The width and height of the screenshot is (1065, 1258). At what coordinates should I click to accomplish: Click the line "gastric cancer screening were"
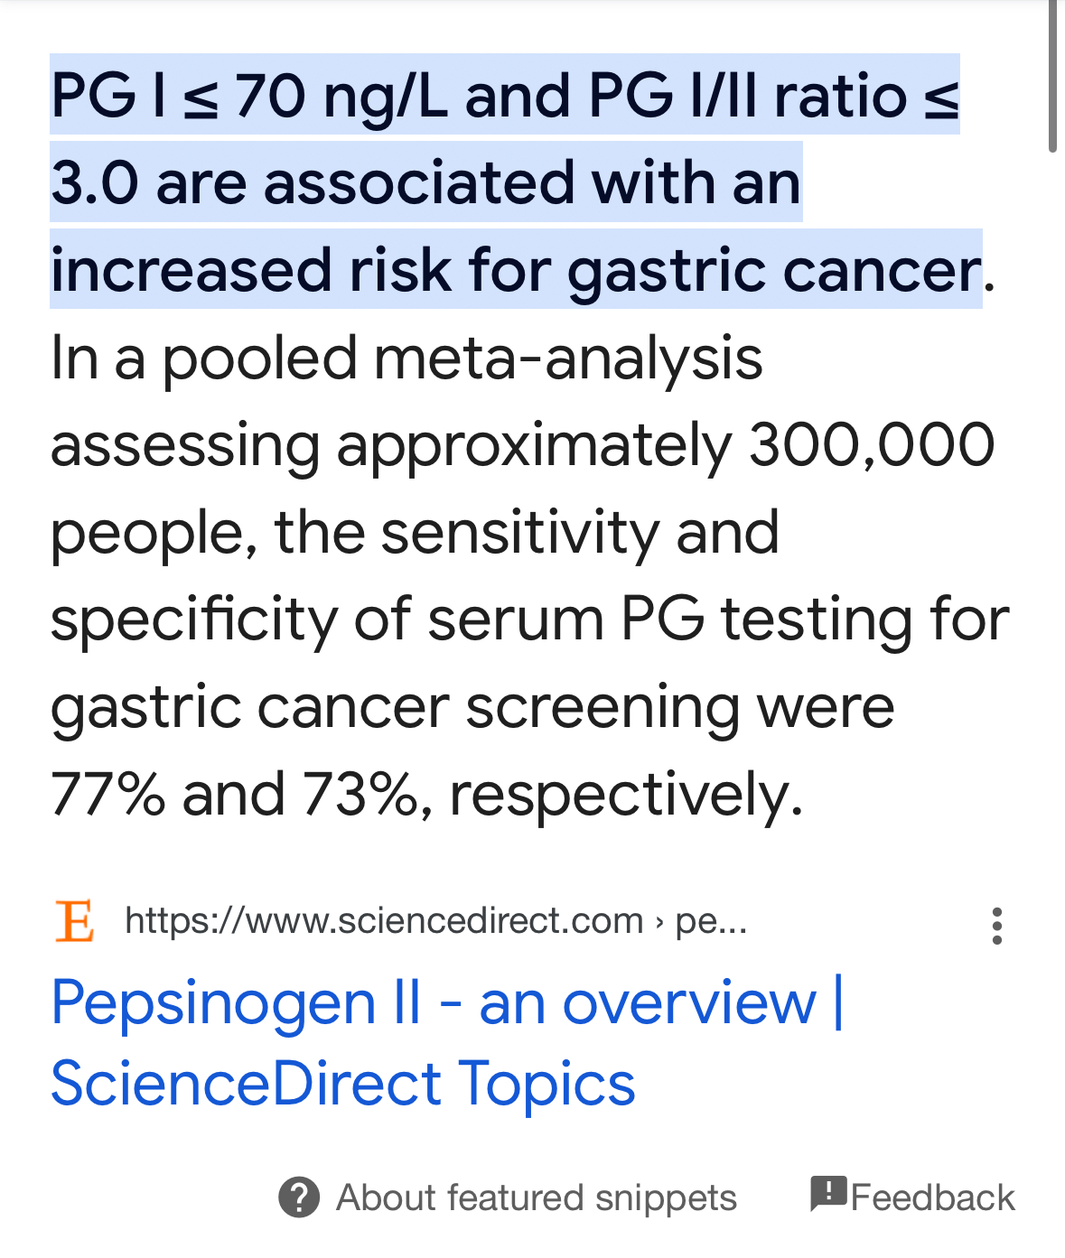(472, 708)
